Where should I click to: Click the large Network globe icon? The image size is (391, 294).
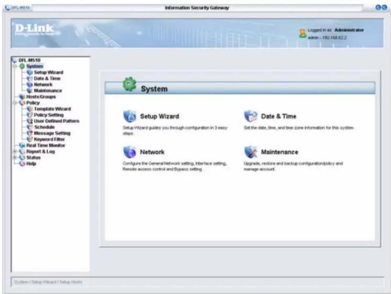point(130,152)
